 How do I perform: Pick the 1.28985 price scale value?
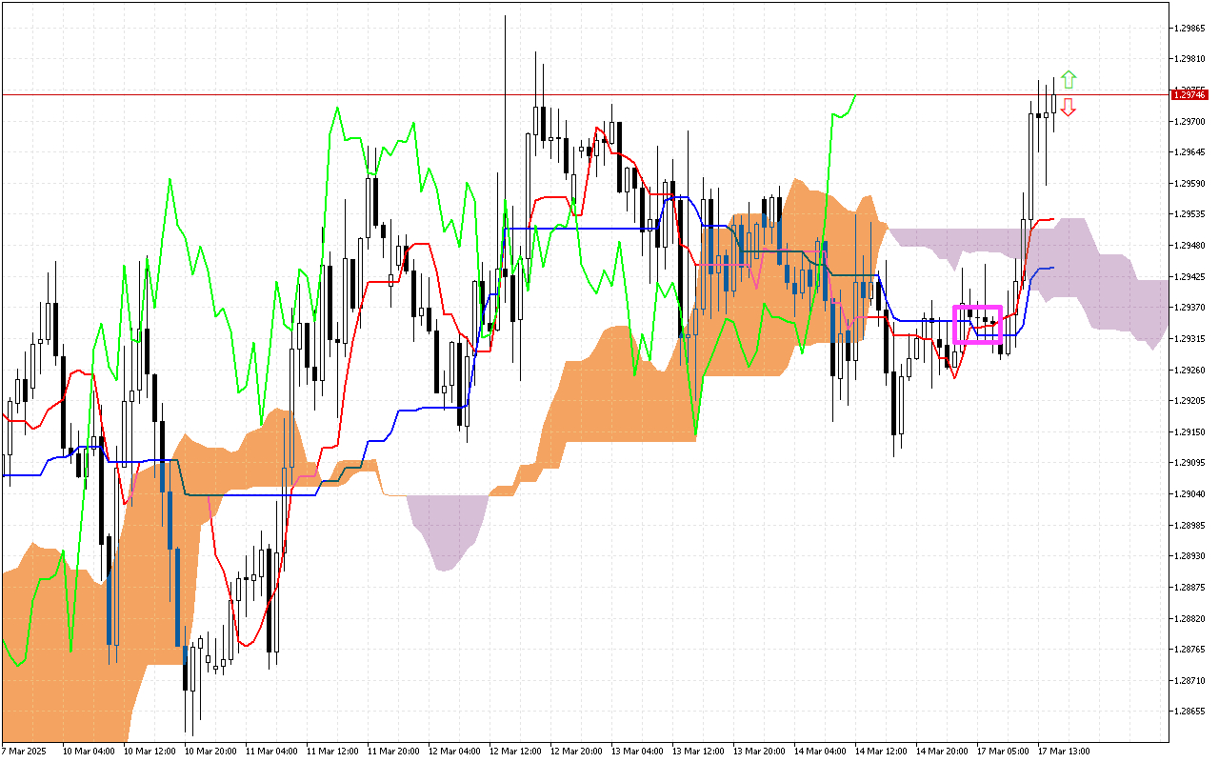[x=1189, y=525]
